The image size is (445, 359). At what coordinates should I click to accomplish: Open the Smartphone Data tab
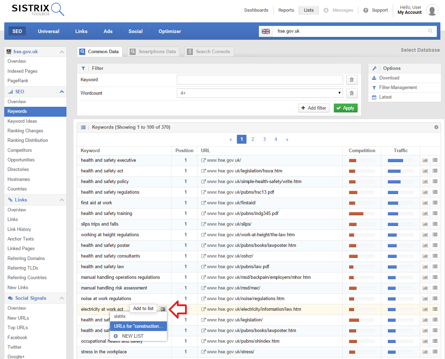coord(153,51)
